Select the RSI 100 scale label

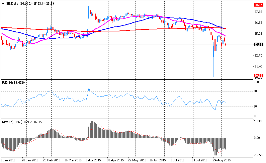click(x=256, y=82)
